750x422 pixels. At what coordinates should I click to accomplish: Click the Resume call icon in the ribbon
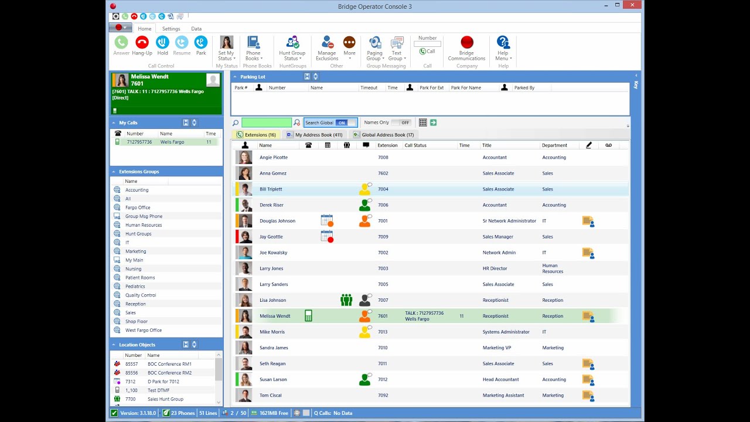pyautogui.click(x=182, y=46)
